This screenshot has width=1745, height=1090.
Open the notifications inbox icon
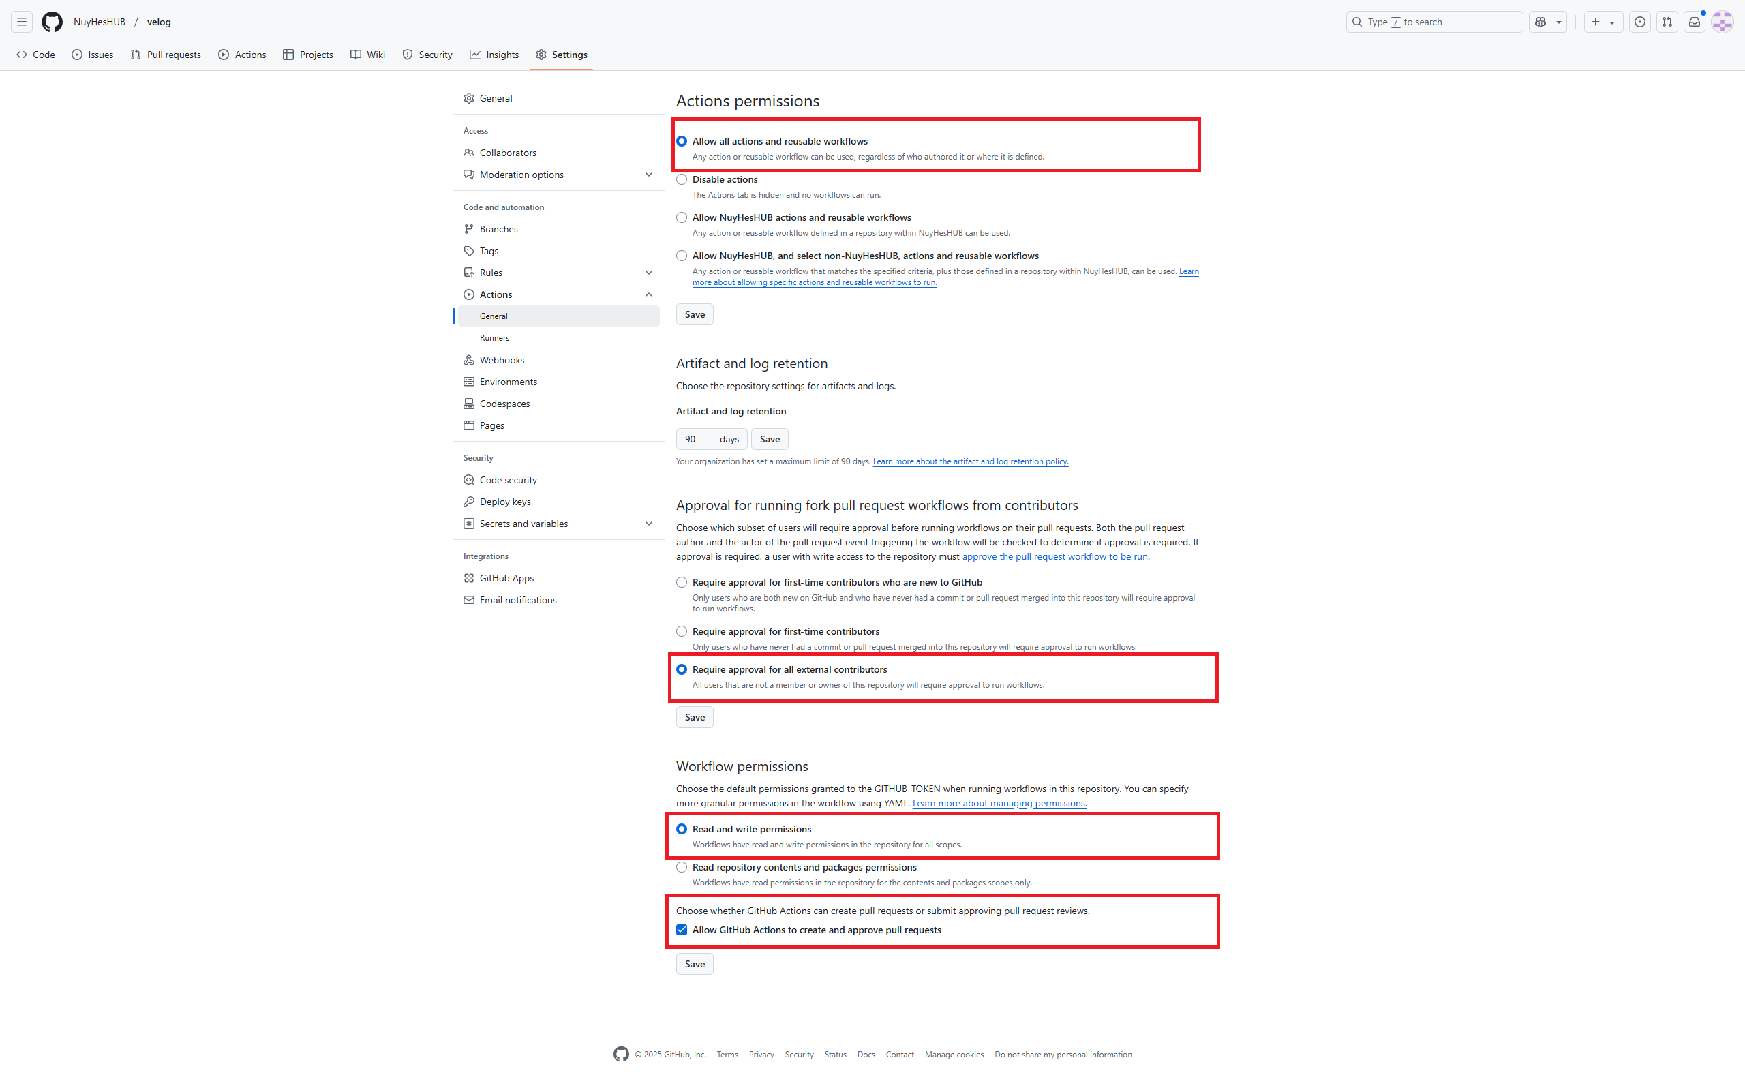click(x=1695, y=22)
